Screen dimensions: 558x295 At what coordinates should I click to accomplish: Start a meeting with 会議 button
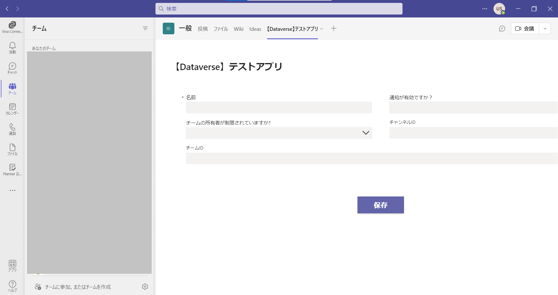tap(525, 28)
